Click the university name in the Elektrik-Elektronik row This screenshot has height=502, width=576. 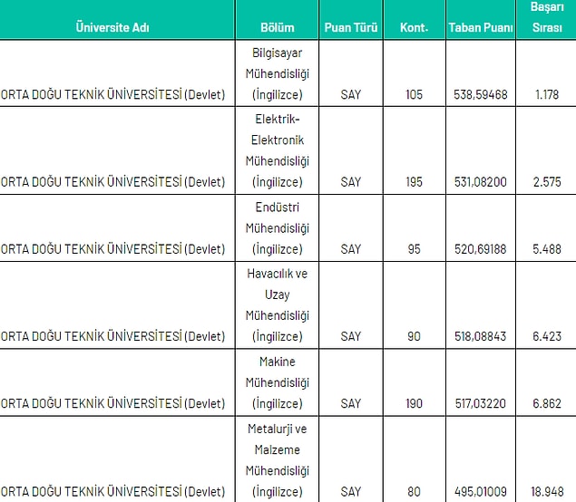pos(112,181)
